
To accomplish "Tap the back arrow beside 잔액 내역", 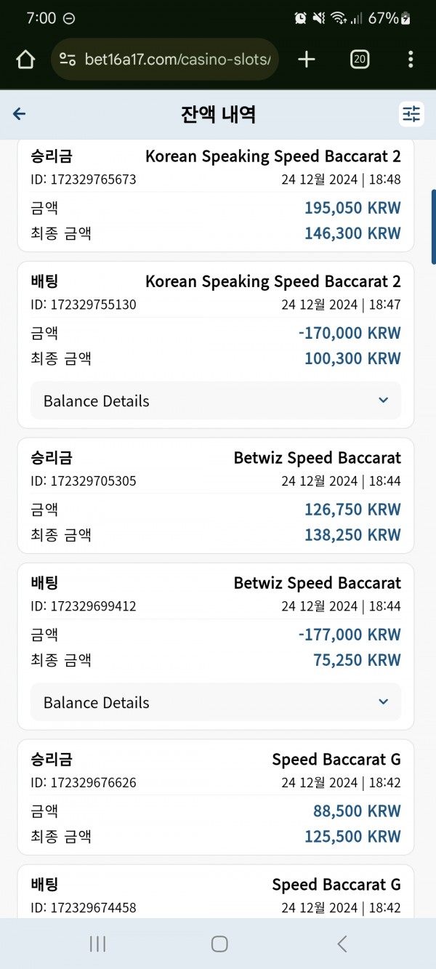I will click(x=20, y=114).
